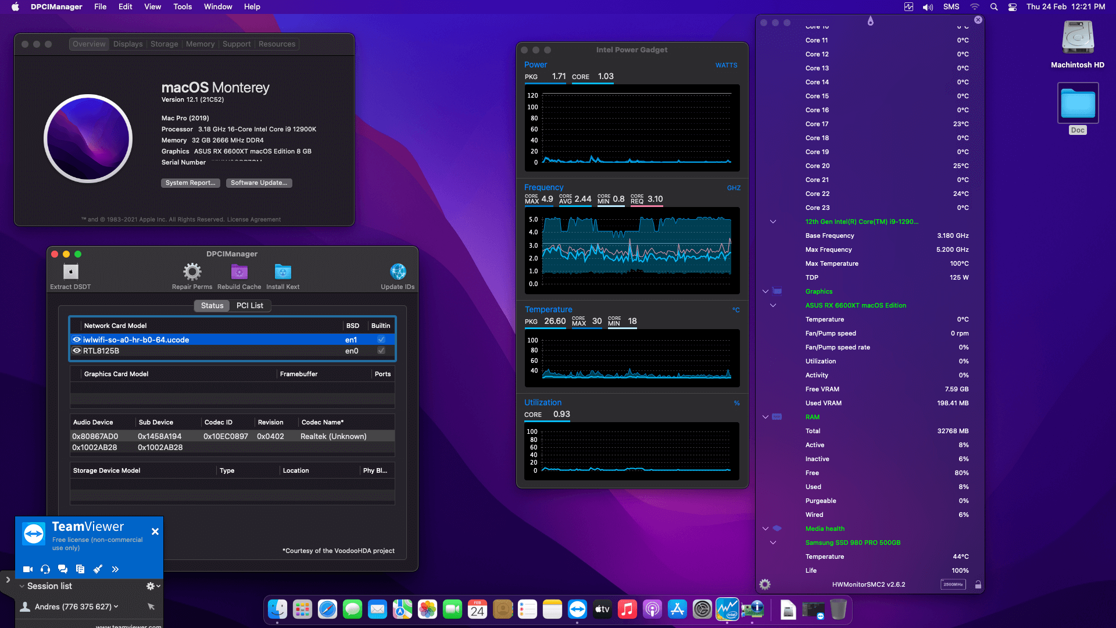Switch to Resources tab in About This Mac
1116x628 pixels.
[x=277, y=44]
